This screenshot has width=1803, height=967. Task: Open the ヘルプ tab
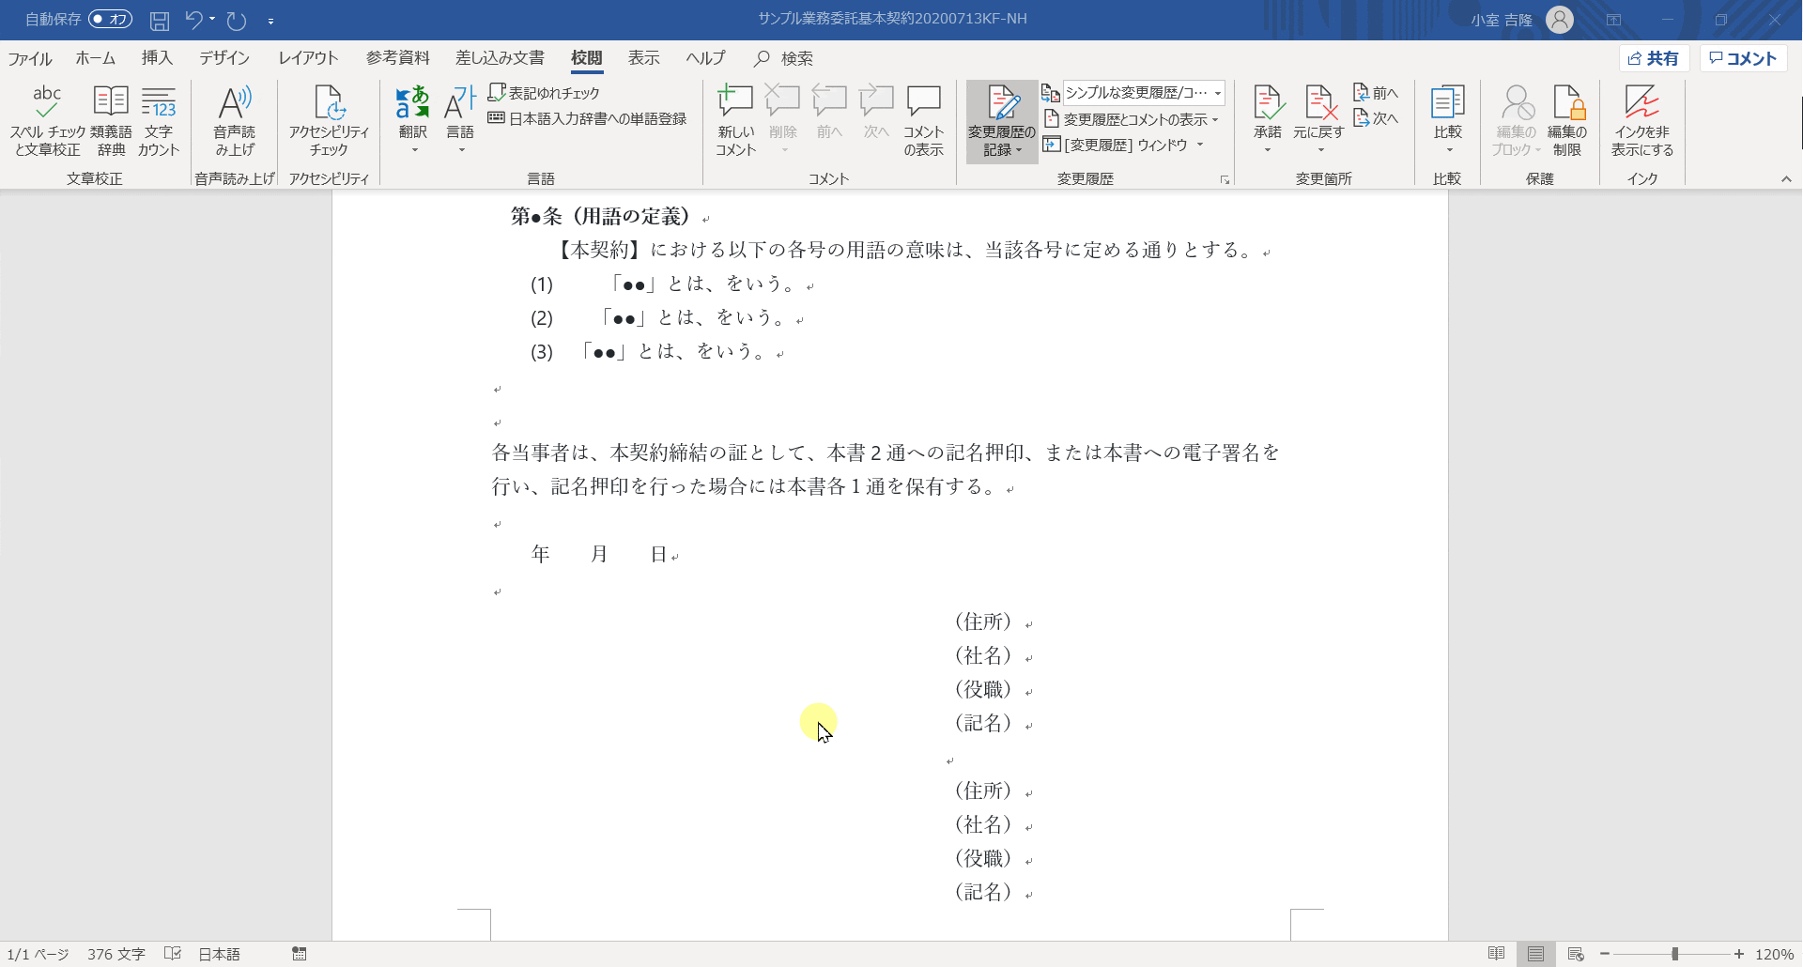705,58
